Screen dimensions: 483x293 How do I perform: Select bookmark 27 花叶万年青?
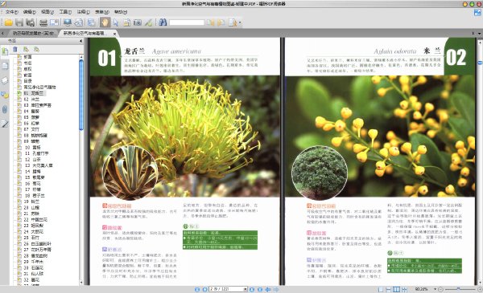(x=38, y=250)
